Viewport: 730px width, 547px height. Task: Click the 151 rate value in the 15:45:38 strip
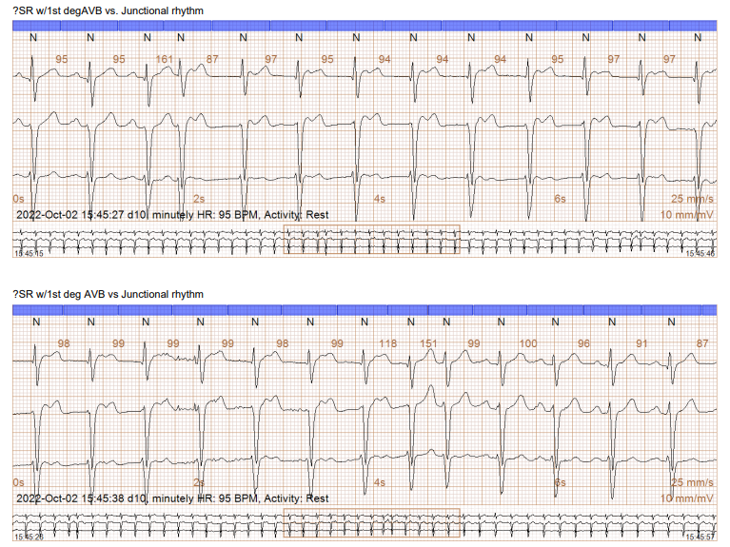point(428,343)
